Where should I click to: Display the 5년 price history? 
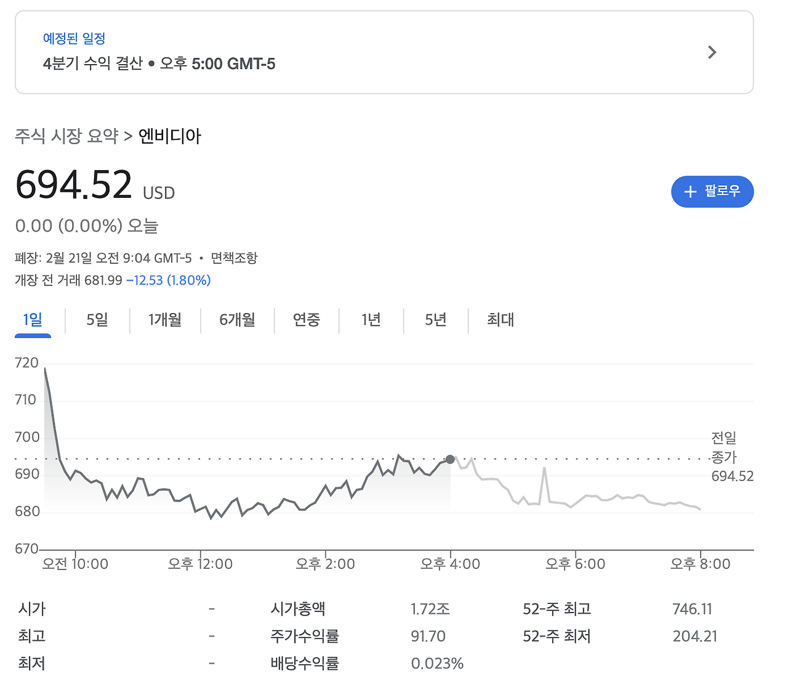(x=435, y=320)
